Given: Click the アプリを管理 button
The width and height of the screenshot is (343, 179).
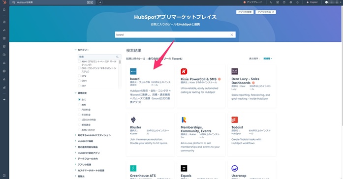Looking at the screenshot, I should 245,12.
